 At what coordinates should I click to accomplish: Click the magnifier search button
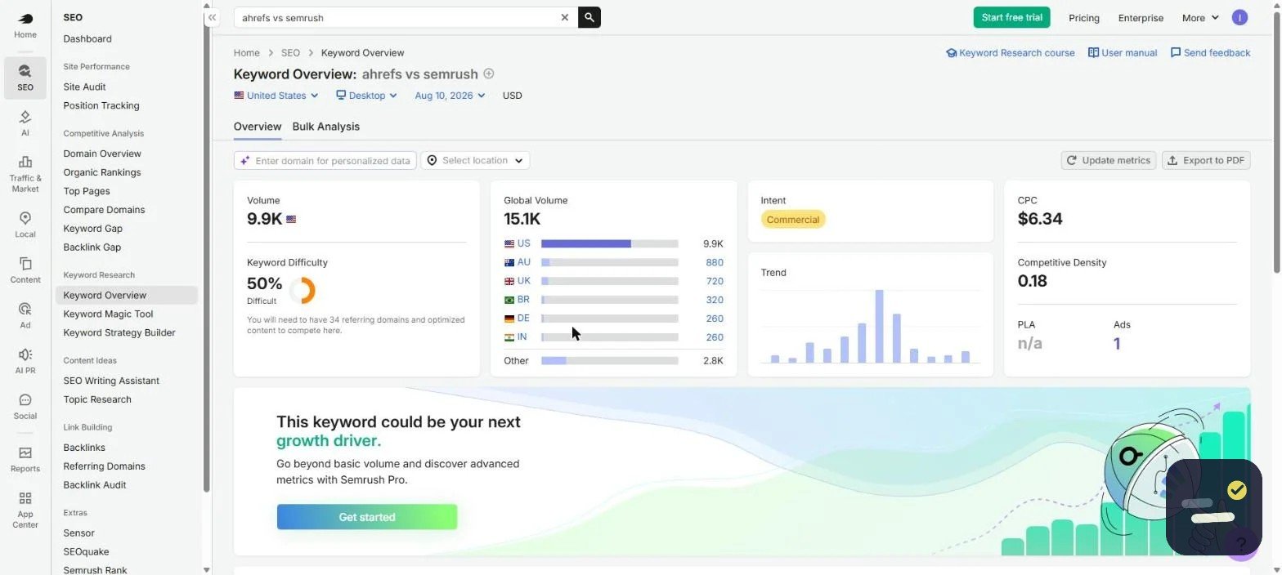589,17
